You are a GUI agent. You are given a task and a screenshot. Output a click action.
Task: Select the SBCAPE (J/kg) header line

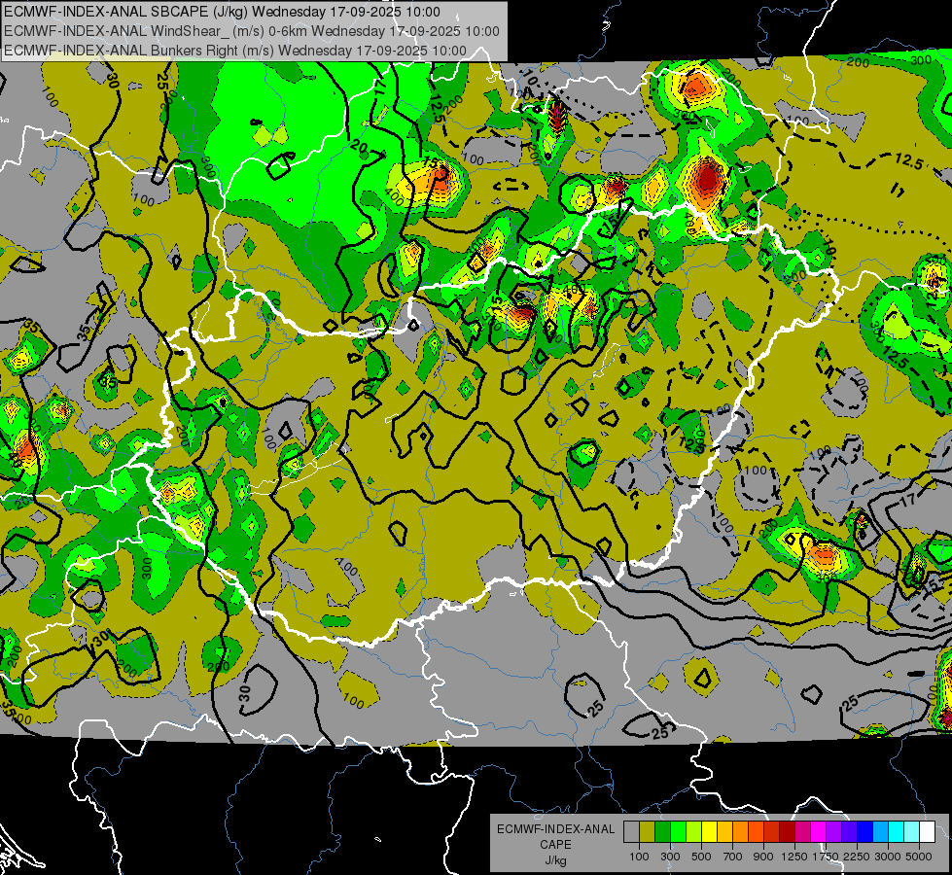pyautogui.click(x=222, y=12)
